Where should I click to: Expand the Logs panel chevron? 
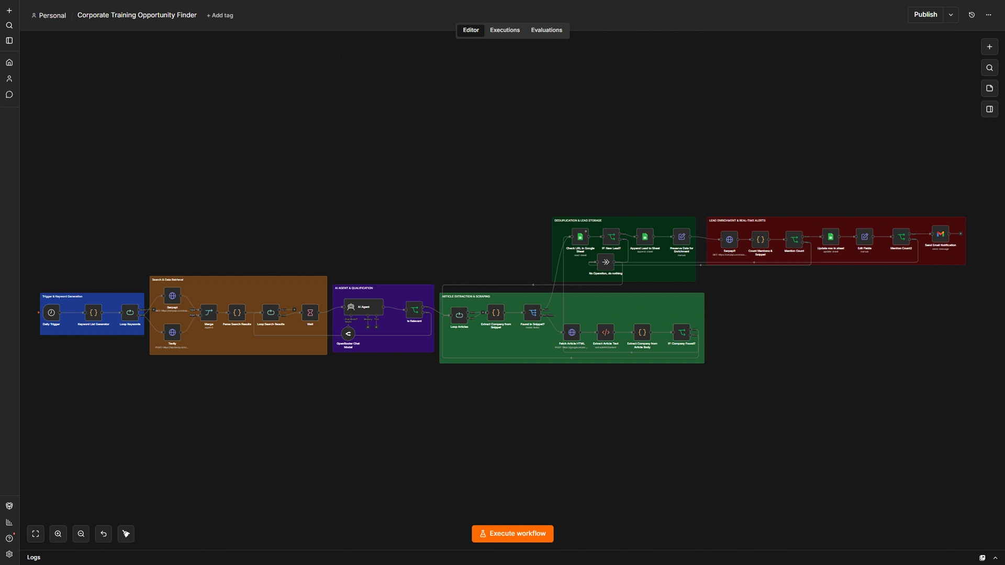tap(996, 558)
